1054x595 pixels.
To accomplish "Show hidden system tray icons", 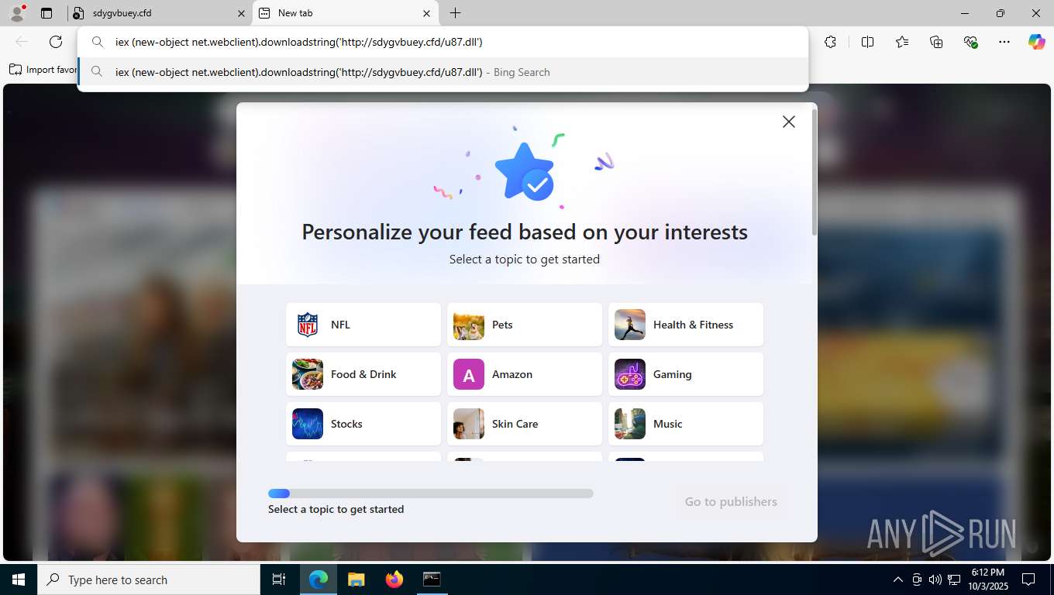I will pyautogui.click(x=898, y=580).
